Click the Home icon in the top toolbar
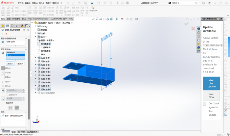This screenshot has width=230, height=136. (68, 3)
